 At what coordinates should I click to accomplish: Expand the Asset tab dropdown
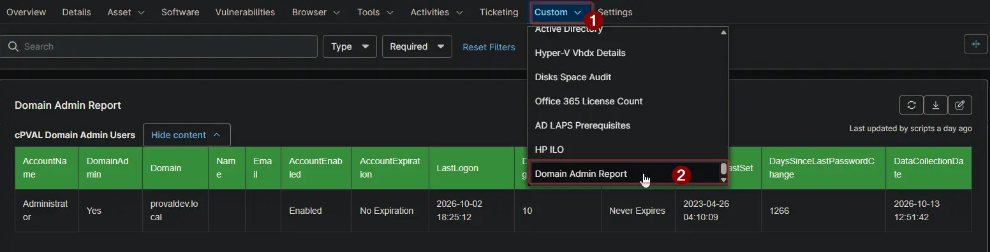point(126,12)
